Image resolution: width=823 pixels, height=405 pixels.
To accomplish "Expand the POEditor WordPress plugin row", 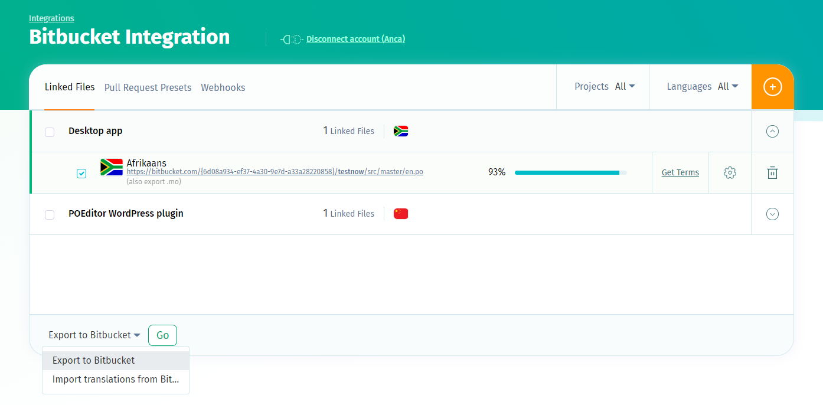I will (x=772, y=214).
